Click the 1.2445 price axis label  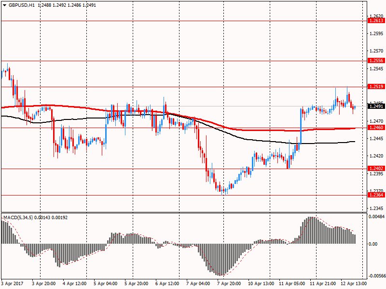(376, 139)
